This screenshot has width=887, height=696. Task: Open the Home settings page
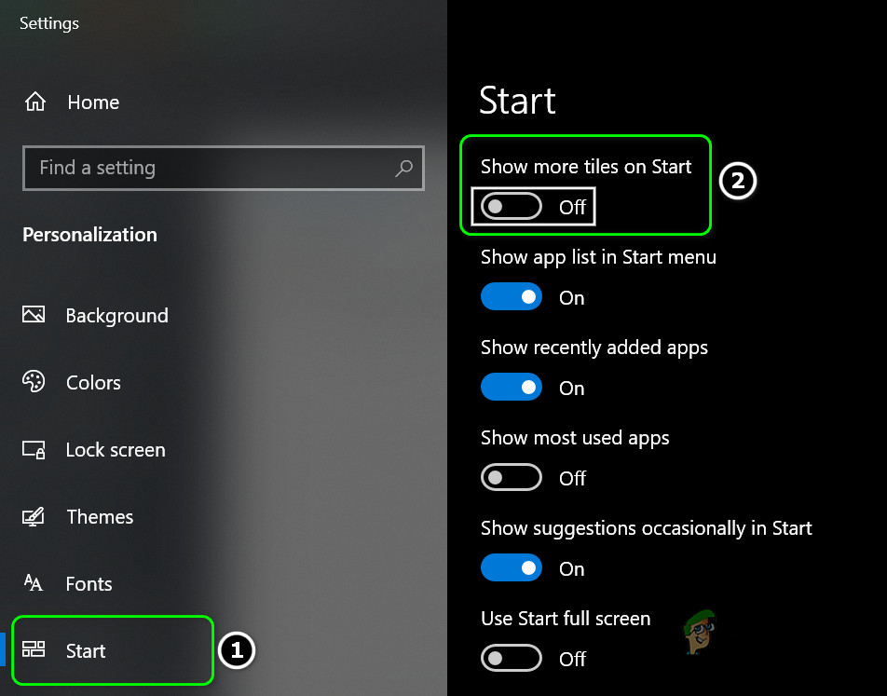[x=93, y=102]
